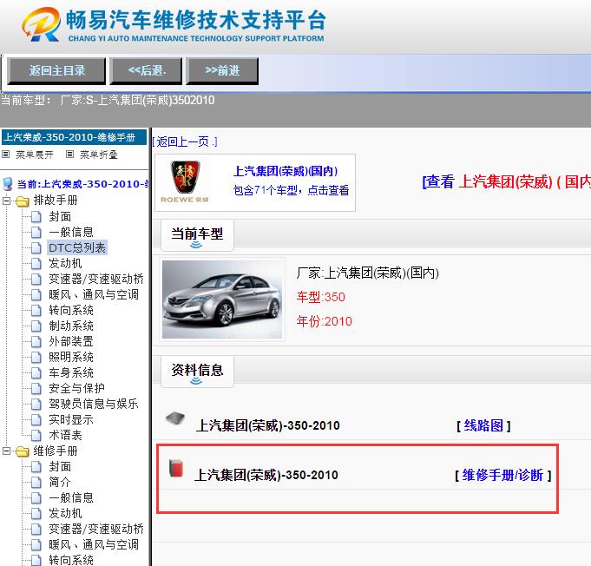This screenshot has width=591, height=566.
Task: Open 暖风、通风与空调 under 排故手册
Action: coord(94,294)
